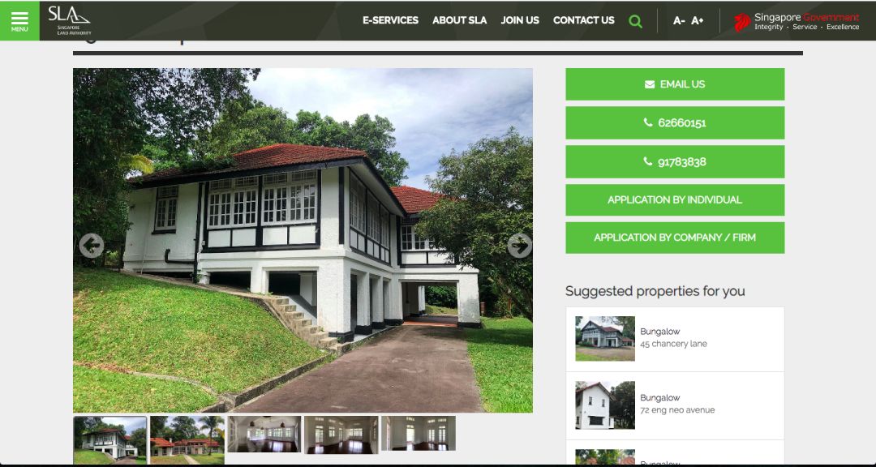Viewport: 876px width, 467px height.
Task: Open suggested bungalow at 45 chancery lane
Action: (x=675, y=339)
